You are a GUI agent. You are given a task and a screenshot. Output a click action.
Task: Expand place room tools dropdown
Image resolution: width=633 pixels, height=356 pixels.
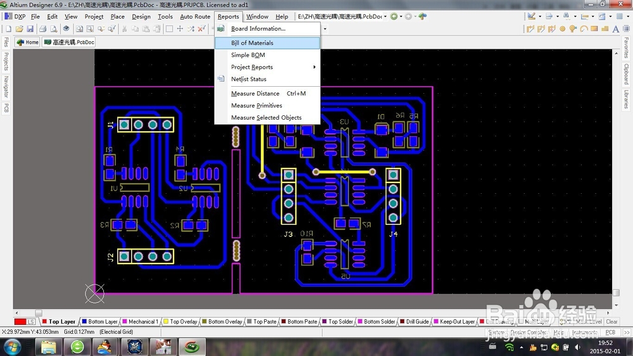pyautogui.click(x=610, y=16)
